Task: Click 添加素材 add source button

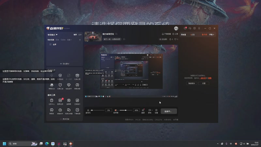Action: click(x=65, y=64)
